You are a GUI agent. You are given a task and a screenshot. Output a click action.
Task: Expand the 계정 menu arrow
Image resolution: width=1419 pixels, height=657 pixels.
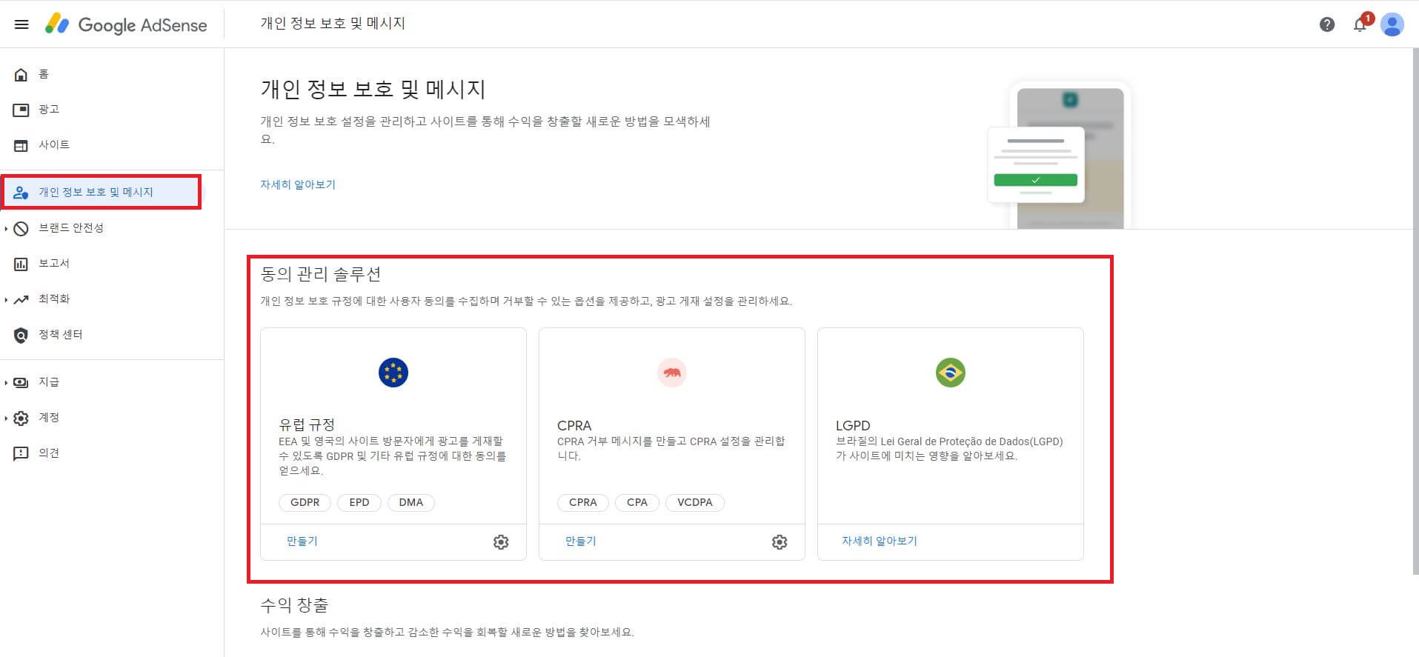pos(6,418)
